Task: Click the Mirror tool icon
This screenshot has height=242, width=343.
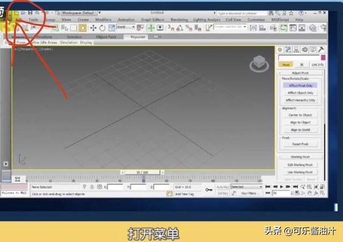Action: click(x=253, y=28)
